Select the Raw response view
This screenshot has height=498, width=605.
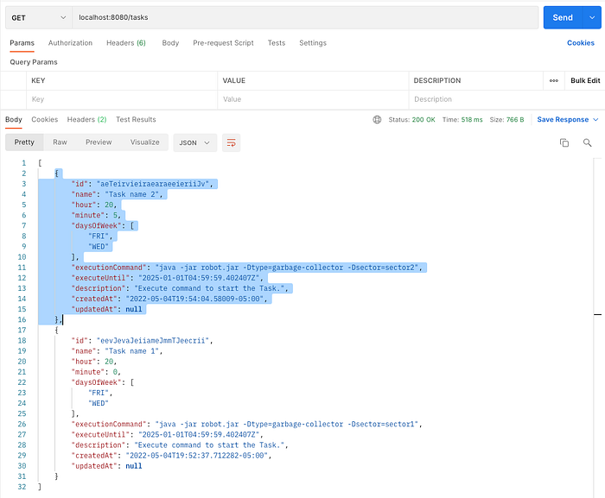tap(60, 142)
